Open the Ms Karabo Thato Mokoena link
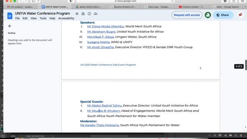The height and width of the screenshot is (139, 247). coord(100,125)
